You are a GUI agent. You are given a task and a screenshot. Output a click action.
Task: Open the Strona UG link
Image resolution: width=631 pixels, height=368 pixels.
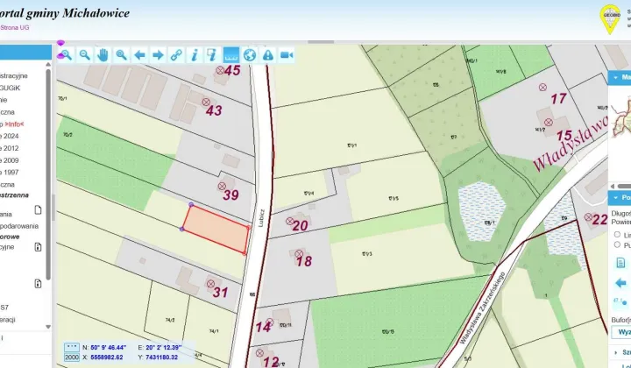[15, 27]
